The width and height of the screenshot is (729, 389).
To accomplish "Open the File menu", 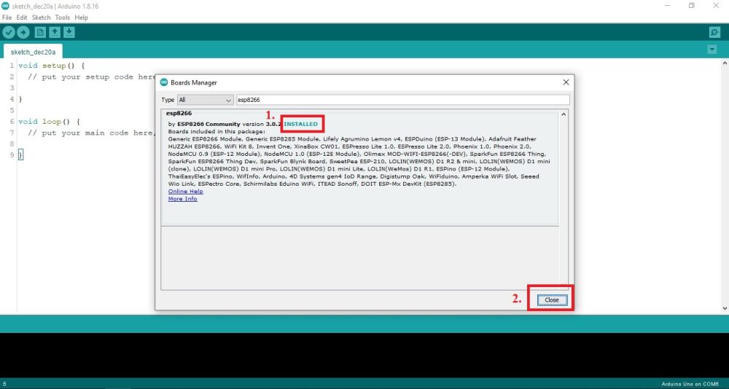I will [8, 17].
